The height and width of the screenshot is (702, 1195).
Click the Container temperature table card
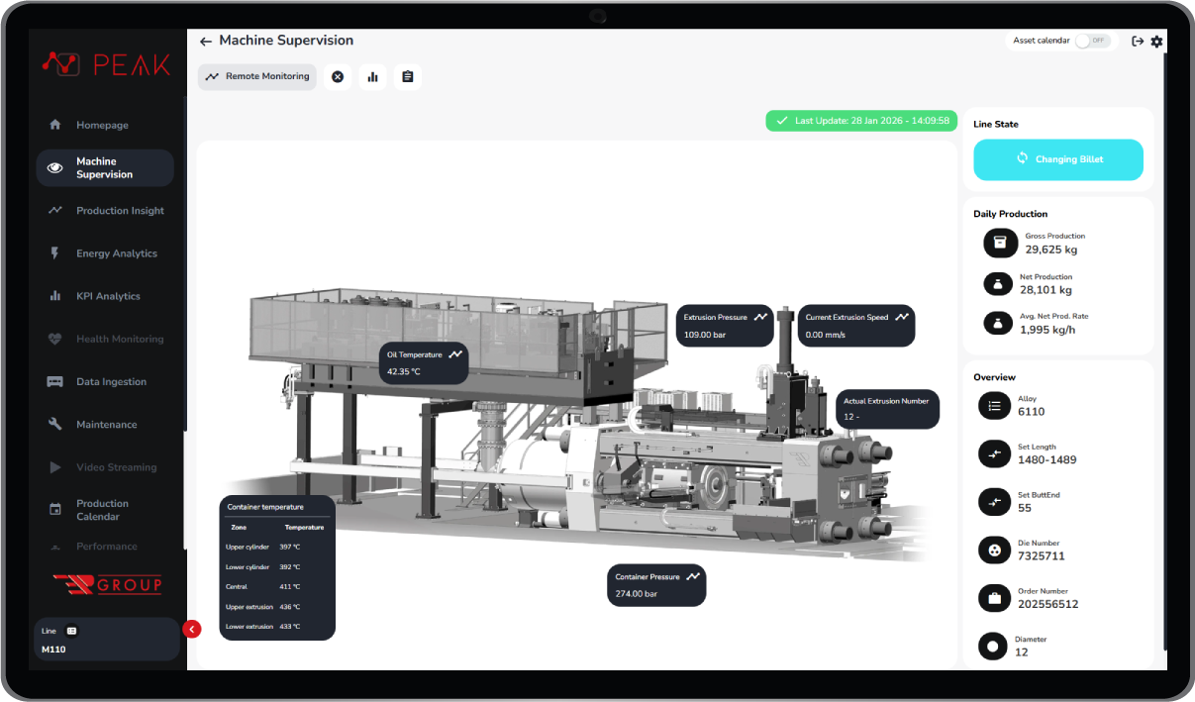tap(277, 567)
